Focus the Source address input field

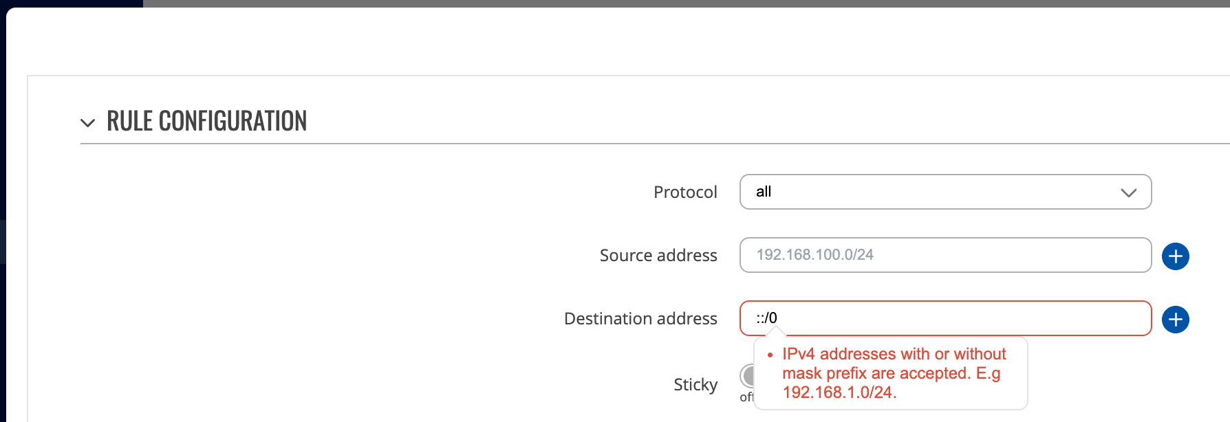[x=945, y=255]
